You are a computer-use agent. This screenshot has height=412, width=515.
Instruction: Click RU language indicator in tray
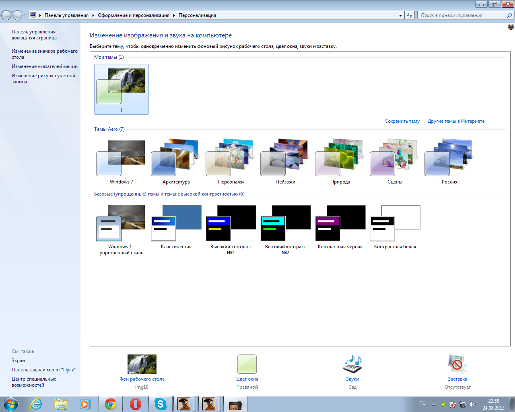pos(422,403)
